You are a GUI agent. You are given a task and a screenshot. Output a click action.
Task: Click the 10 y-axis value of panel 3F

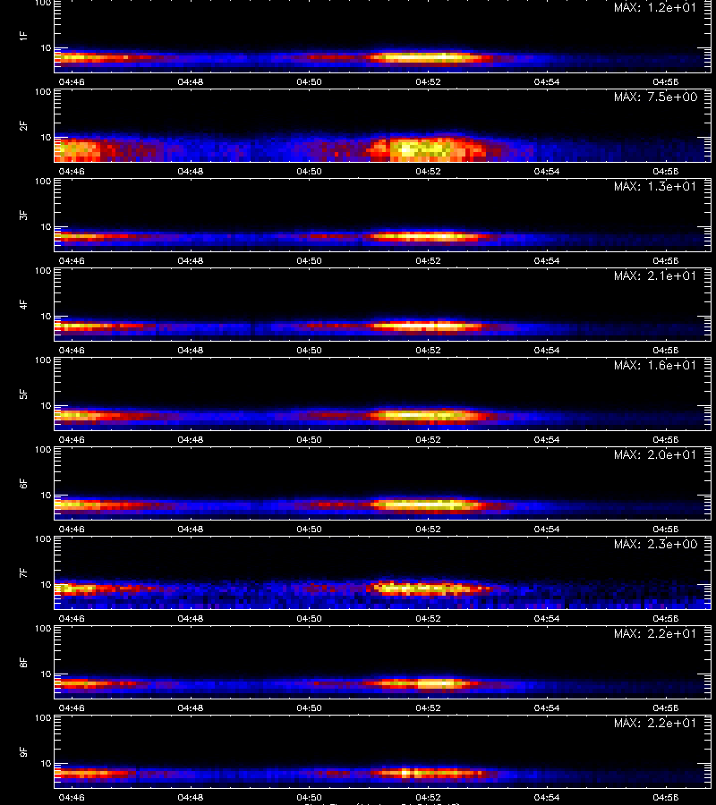pyautogui.click(x=46, y=227)
